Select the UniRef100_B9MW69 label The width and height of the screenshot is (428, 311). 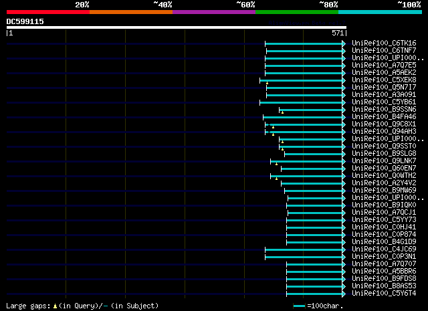[x=384, y=191]
